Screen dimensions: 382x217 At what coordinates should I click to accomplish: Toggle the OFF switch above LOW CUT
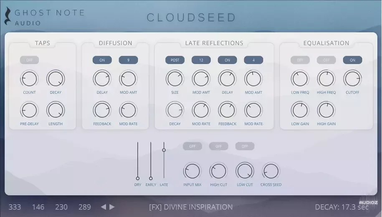tap(245, 146)
